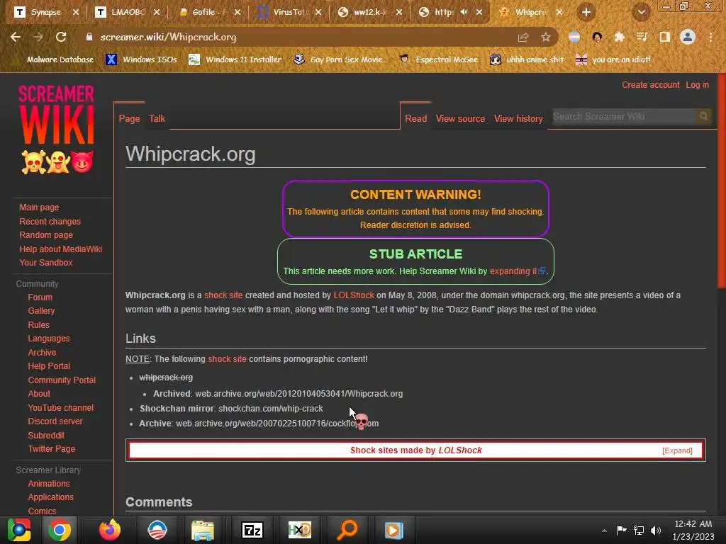Screen dimensions: 726x544
Task: Switch to the ww12.k-k tab
Action: 369,12
